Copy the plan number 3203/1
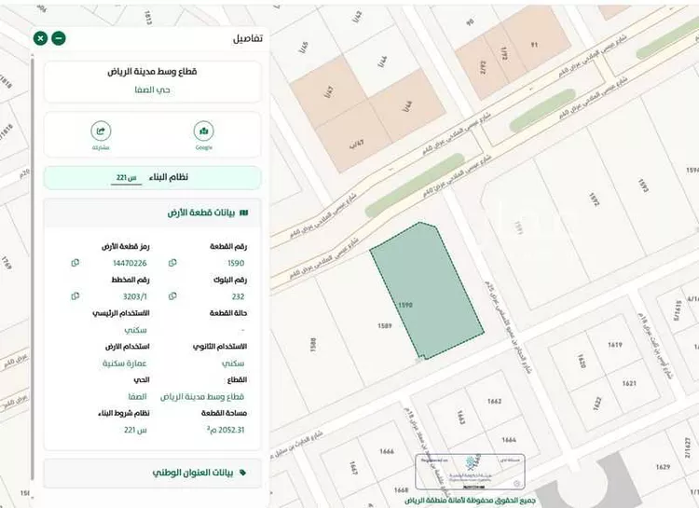Screen dimensions: 699x508 pos(73,296)
